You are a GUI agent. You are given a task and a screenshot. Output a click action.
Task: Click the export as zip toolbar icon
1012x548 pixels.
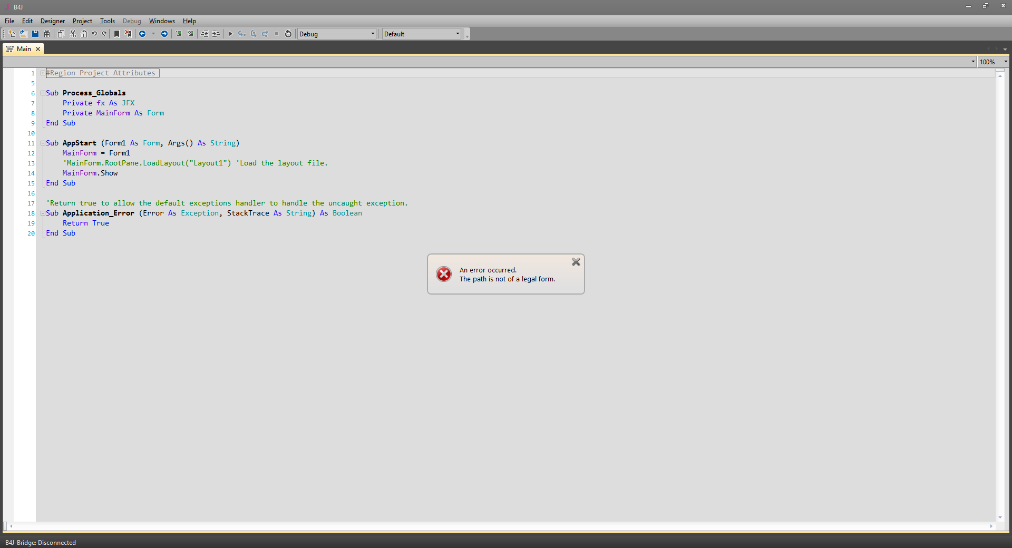pyautogui.click(x=47, y=34)
